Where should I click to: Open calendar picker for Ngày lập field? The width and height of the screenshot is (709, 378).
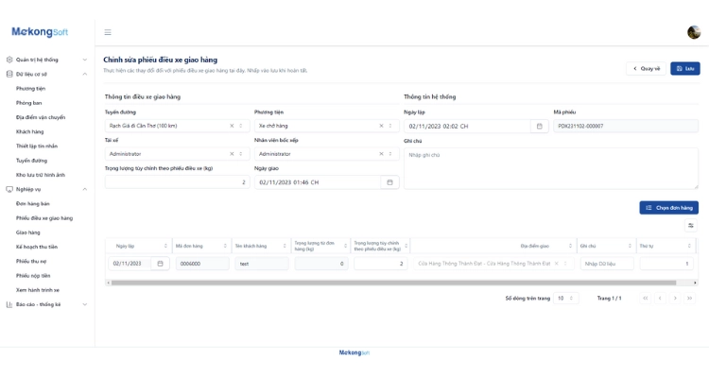(x=540, y=126)
